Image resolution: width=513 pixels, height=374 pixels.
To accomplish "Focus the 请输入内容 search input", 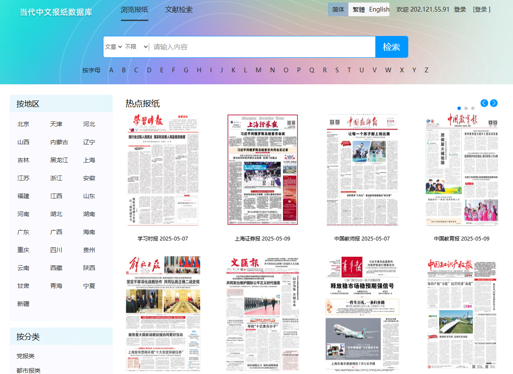I will tap(262, 47).
